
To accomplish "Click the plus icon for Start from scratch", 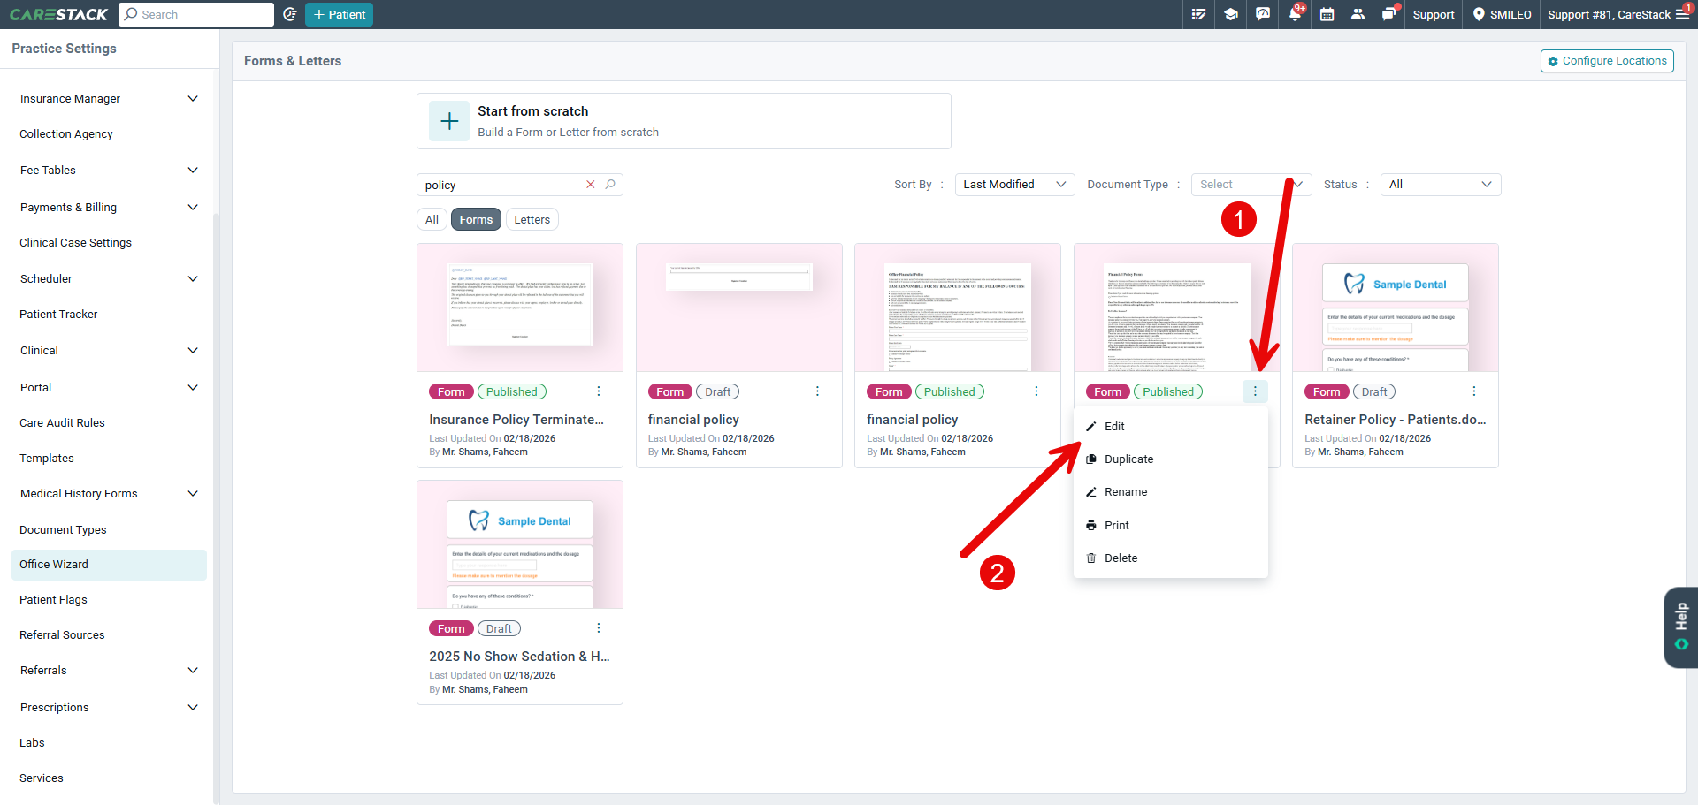I will (449, 121).
